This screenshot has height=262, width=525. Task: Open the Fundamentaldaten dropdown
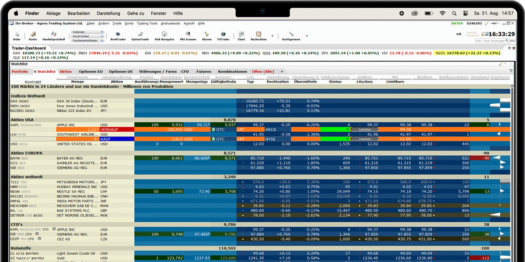(x=87, y=40)
